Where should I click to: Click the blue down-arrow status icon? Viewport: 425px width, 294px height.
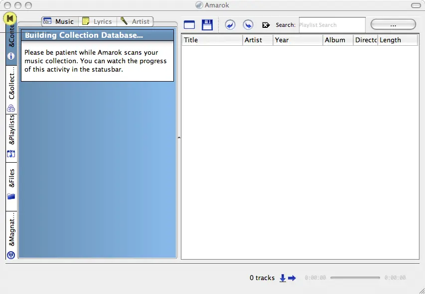coord(283,278)
